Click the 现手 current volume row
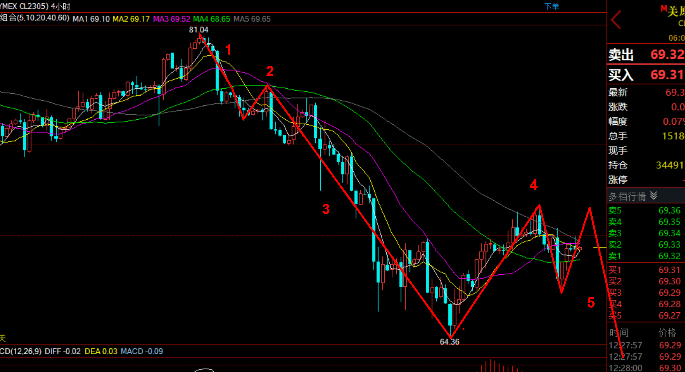This screenshot has width=685, height=372. point(646,151)
